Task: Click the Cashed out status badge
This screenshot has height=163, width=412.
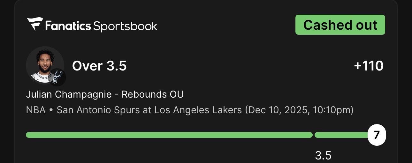Action: (340, 25)
